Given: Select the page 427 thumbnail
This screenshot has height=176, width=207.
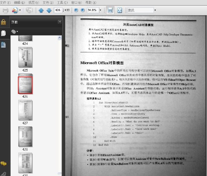Looking at the screenshot, I should (x=25, y=110).
